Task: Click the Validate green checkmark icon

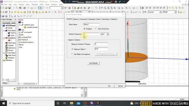Action: (78, 8)
